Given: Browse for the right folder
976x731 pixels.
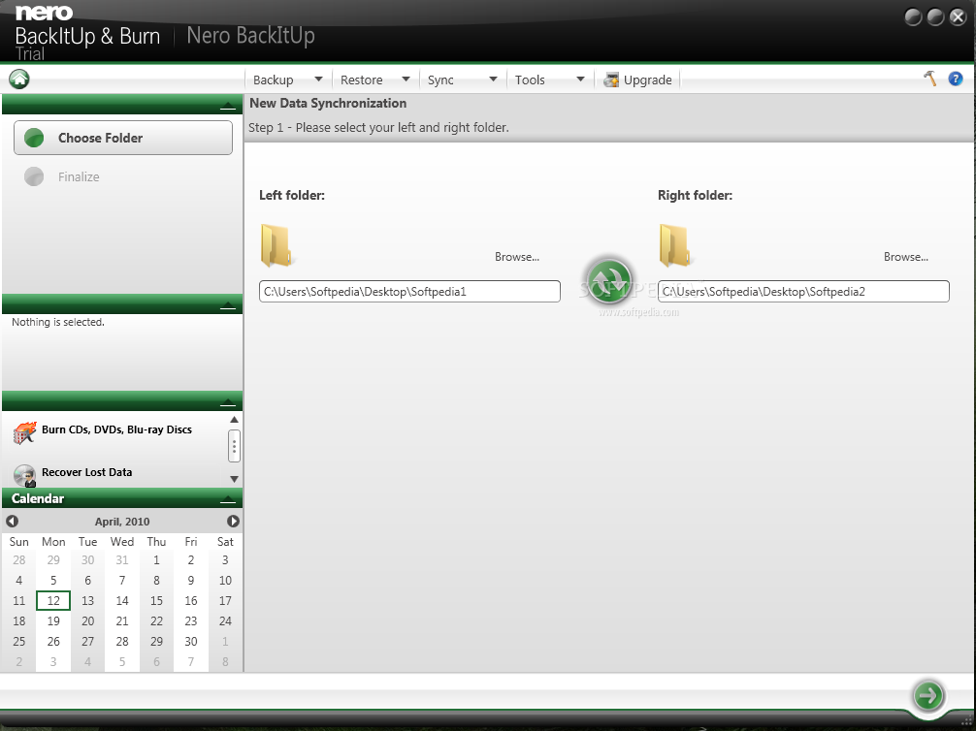Looking at the screenshot, I should click(x=906, y=256).
